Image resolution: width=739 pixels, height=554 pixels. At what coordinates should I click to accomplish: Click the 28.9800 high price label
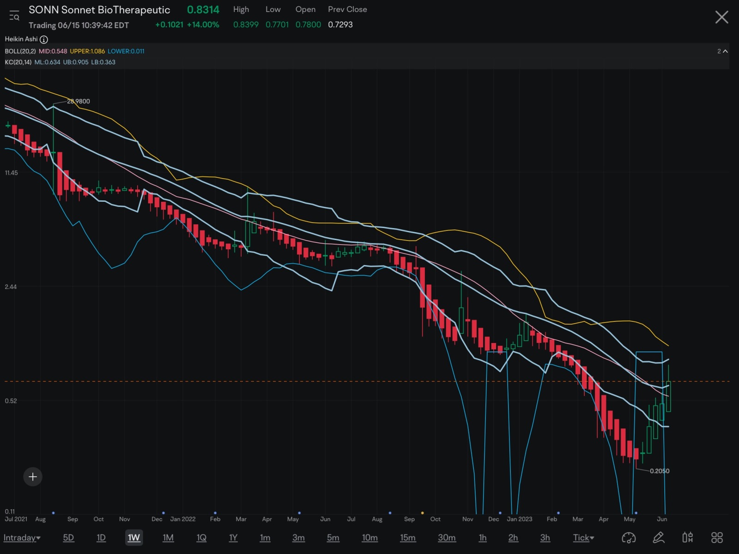point(79,101)
